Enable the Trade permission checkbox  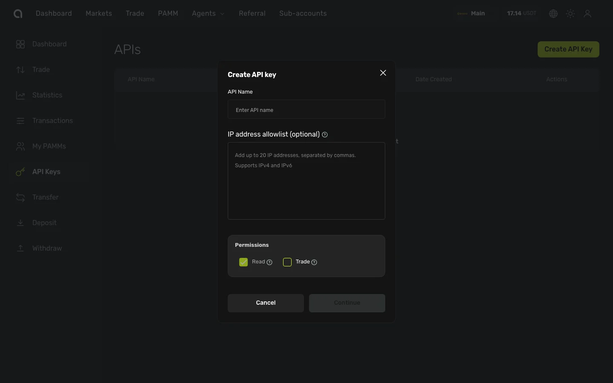pyautogui.click(x=287, y=262)
